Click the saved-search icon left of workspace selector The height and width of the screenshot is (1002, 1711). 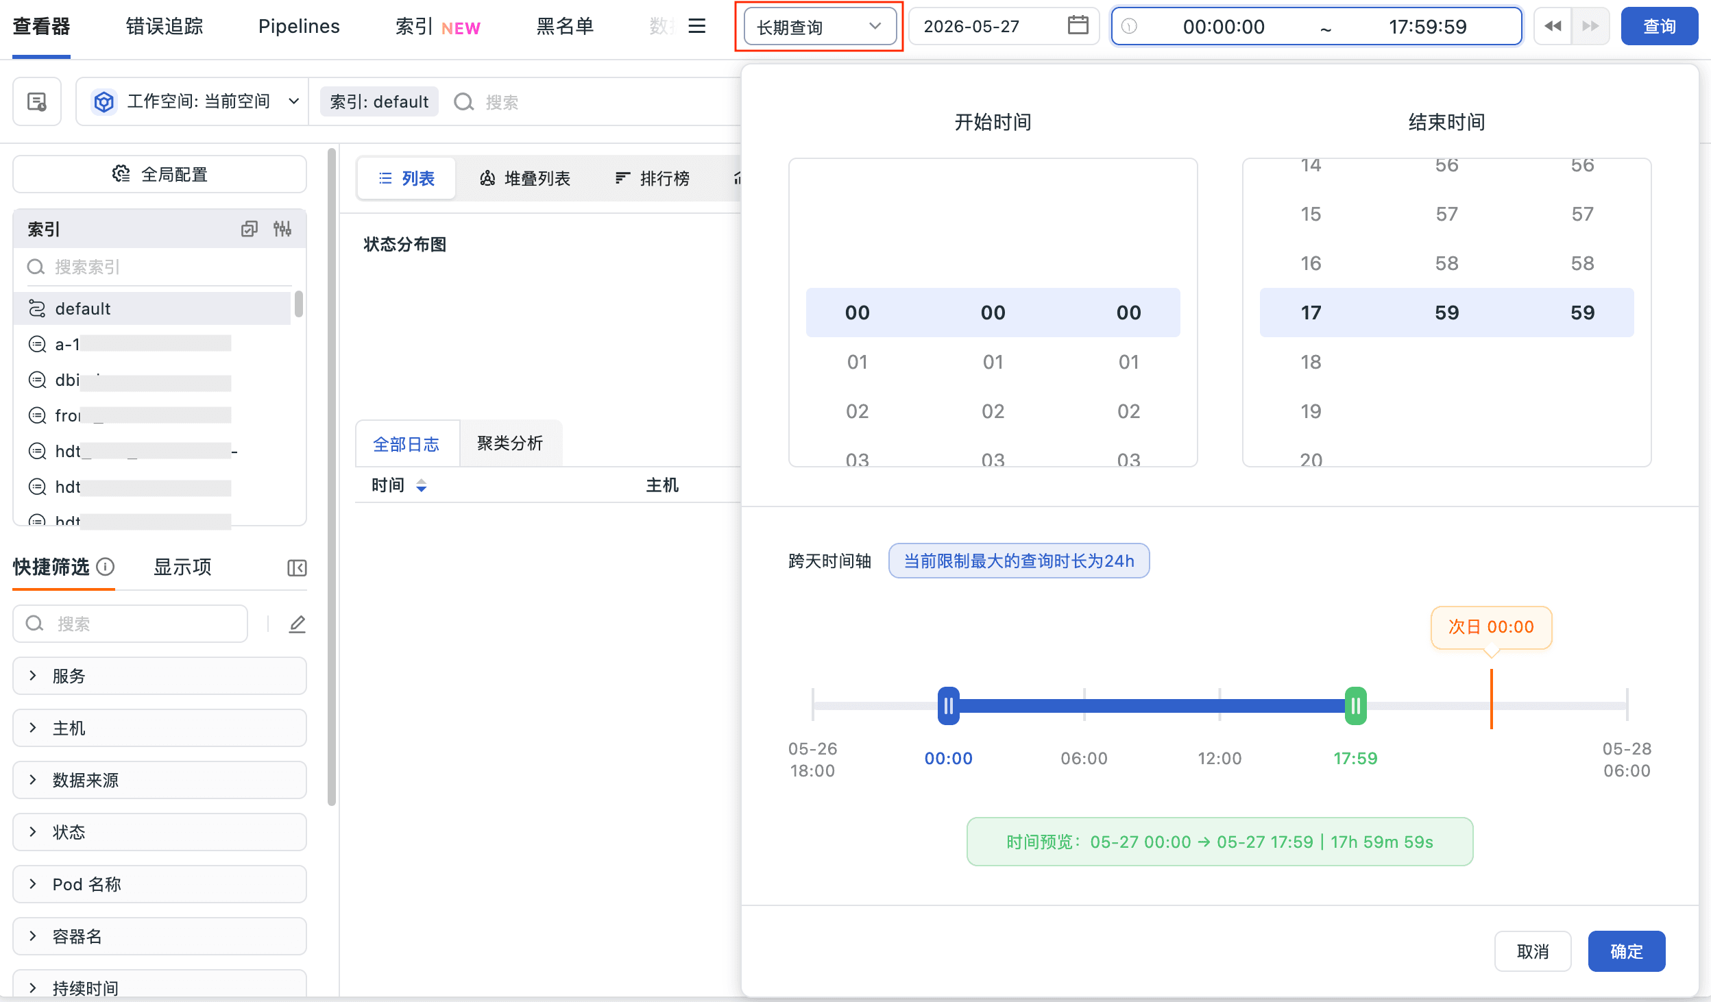pos(37,101)
